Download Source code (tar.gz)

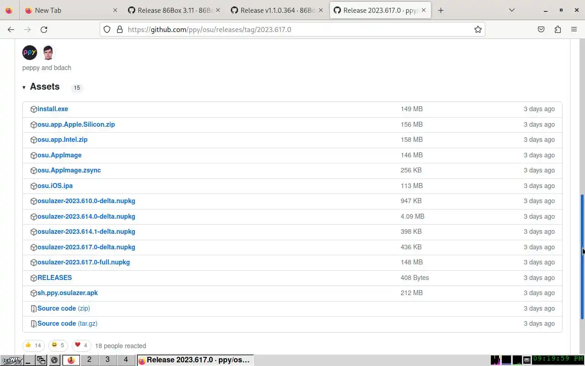(x=67, y=323)
